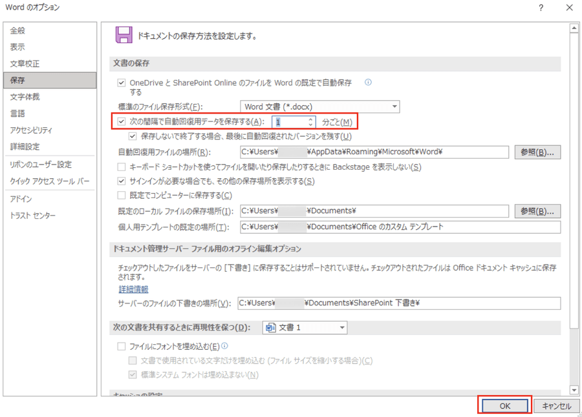Click the キャンセル button

click(556, 406)
